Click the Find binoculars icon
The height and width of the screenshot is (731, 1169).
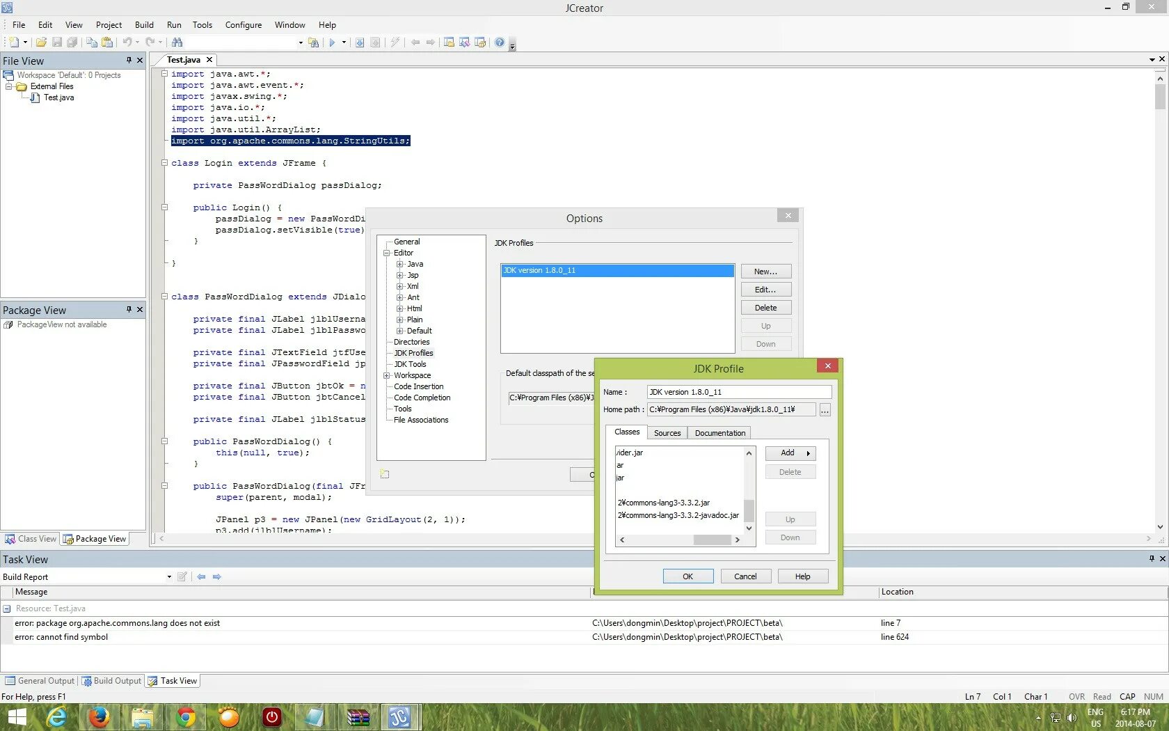177,42
